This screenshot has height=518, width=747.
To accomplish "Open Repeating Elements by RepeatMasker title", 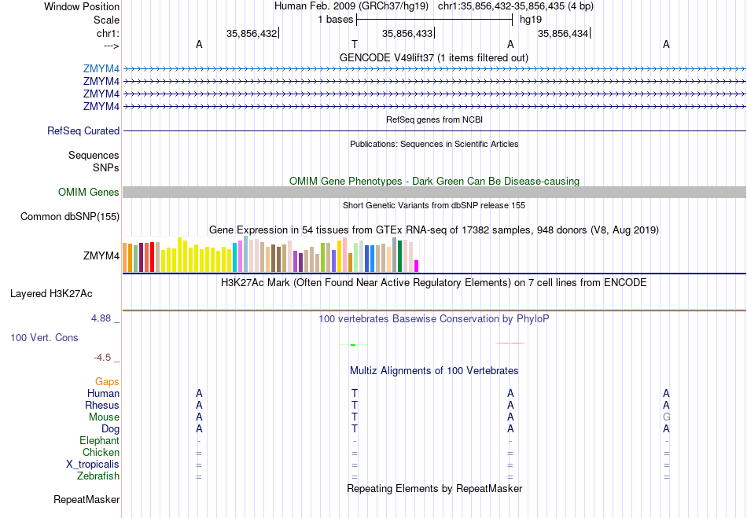I will [x=435, y=489].
